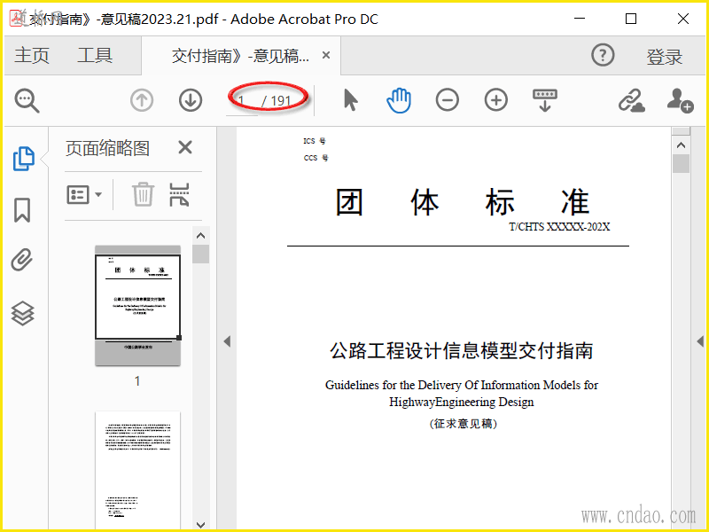Open the thumbnail options dropdown menu
709x532 pixels.
coord(84,195)
